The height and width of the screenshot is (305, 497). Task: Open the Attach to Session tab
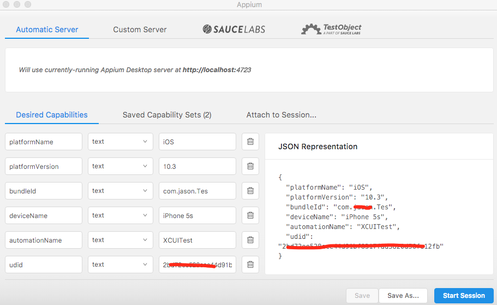pyautogui.click(x=282, y=115)
